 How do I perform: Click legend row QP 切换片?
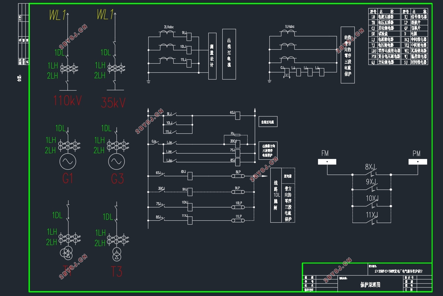415,28
